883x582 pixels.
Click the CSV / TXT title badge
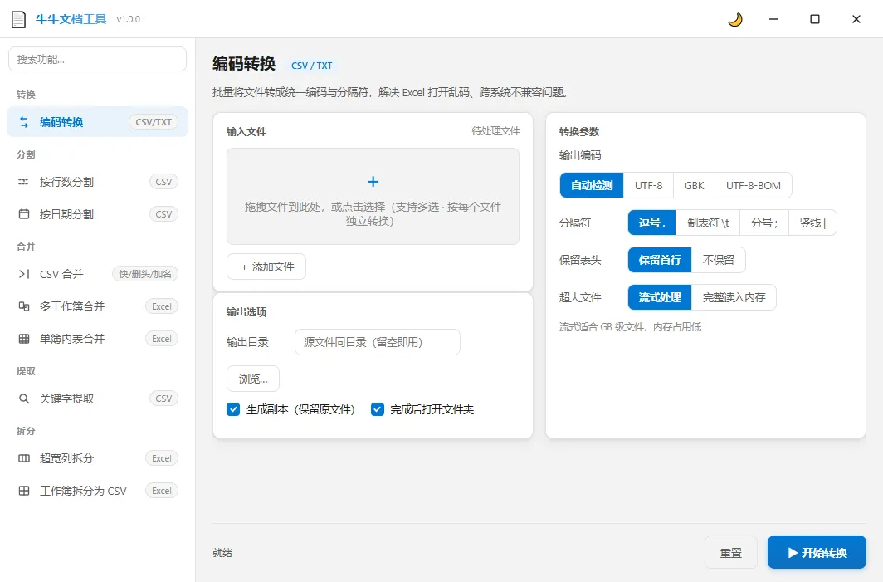coord(312,66)
